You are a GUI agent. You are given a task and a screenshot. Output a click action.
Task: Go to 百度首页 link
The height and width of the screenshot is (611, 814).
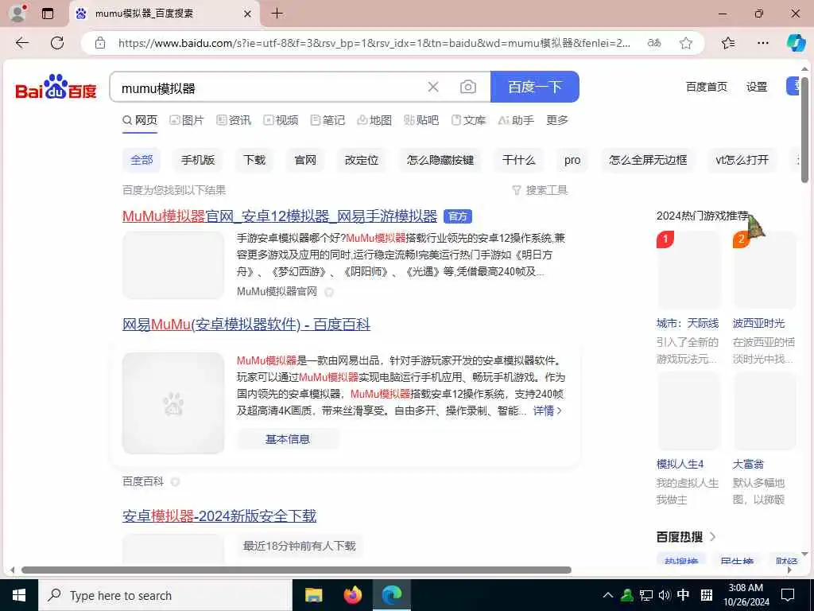(x=706, y=87)
